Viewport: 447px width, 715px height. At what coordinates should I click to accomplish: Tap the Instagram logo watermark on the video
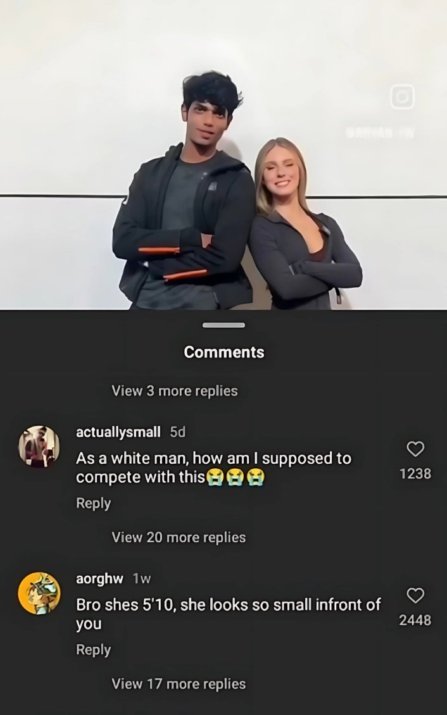[x=402, y=97]
